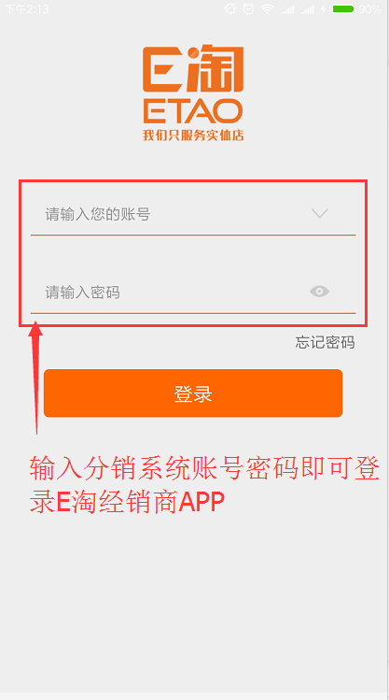Tap the red instruction text about 分销系统账号
The width and height of the screenshot is (389, 700).
click(205, 486)
